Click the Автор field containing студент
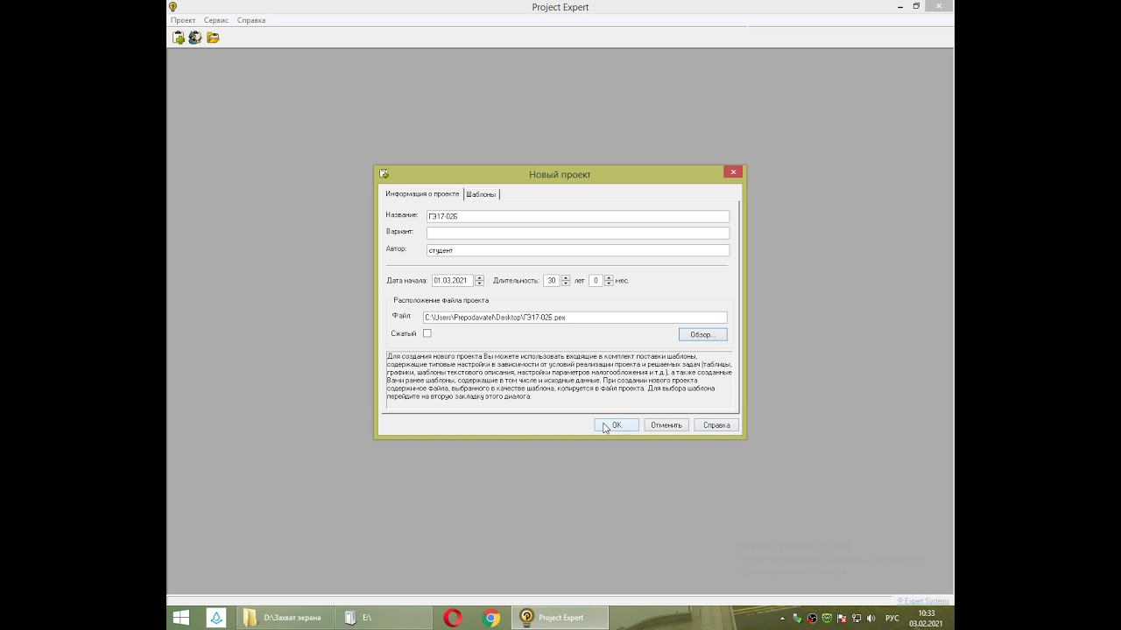 (578, 250)
